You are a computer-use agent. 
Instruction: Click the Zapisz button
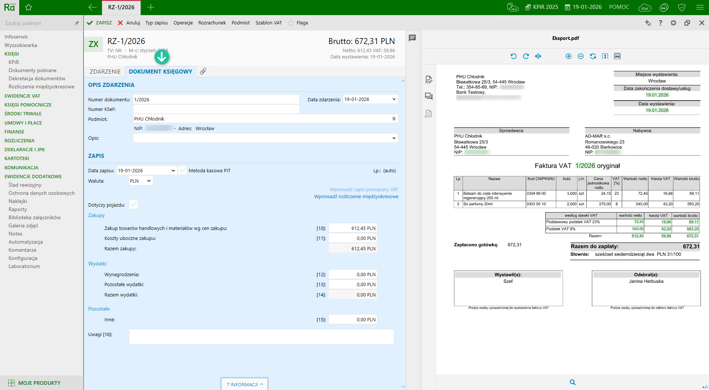[100, 23]
